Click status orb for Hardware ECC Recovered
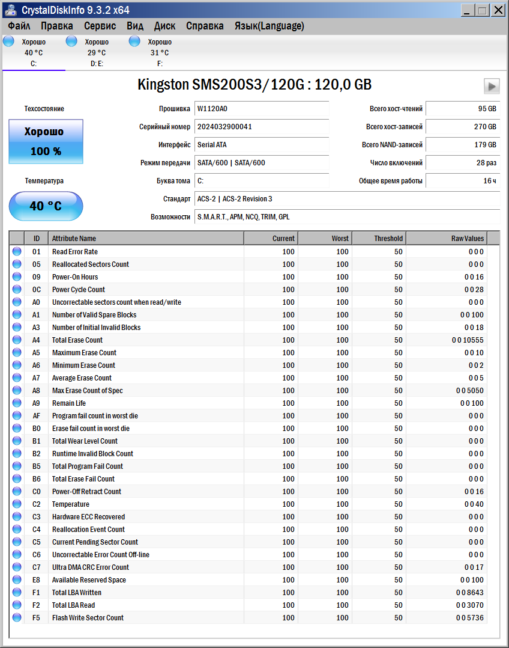Image resolution: width=509 pixels, height=648 pixels. click(x=17, y=516)
